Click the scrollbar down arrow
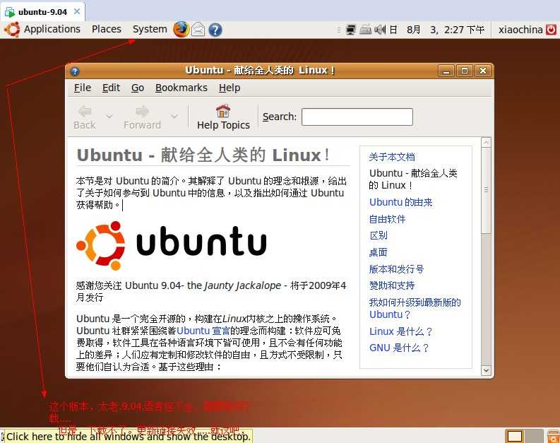 click(486, 370)
